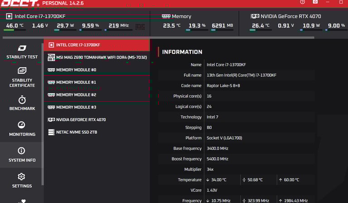This screenshot has width=348, height=203.
Task: Click the CPU chip icon in header
Action: pyautogui.click(x=9, y=16)
